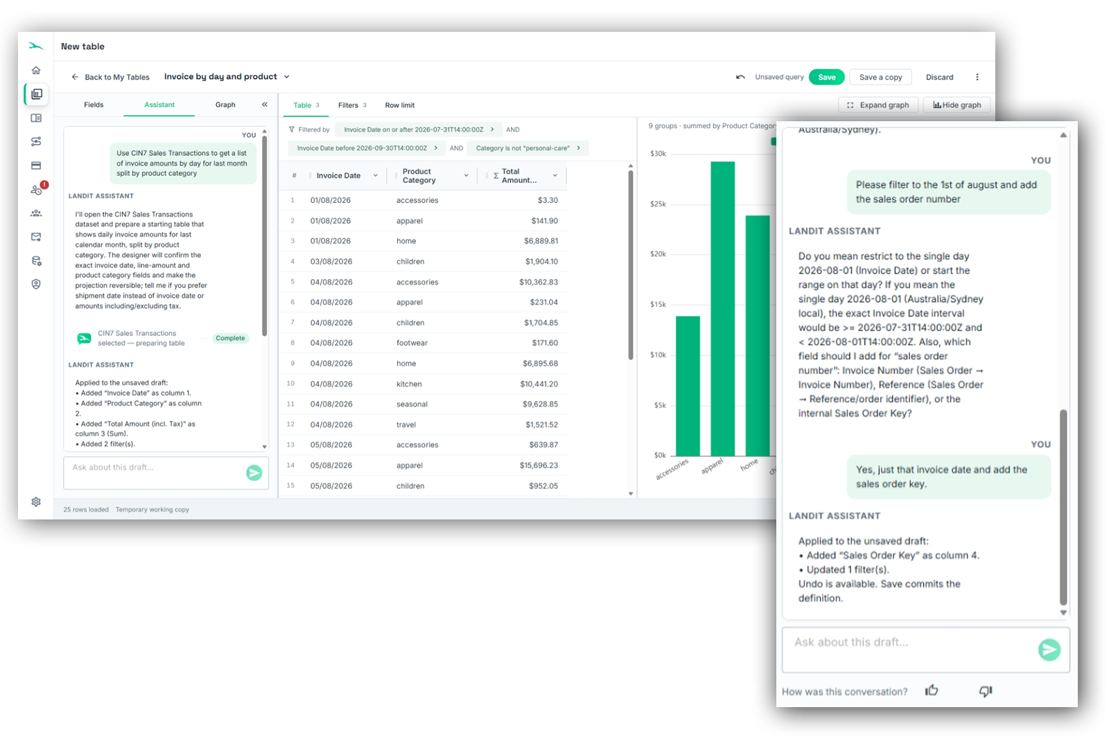Send message in small assistant draft box
This screenshot has width=1109, height=739.
pos(254,472)
